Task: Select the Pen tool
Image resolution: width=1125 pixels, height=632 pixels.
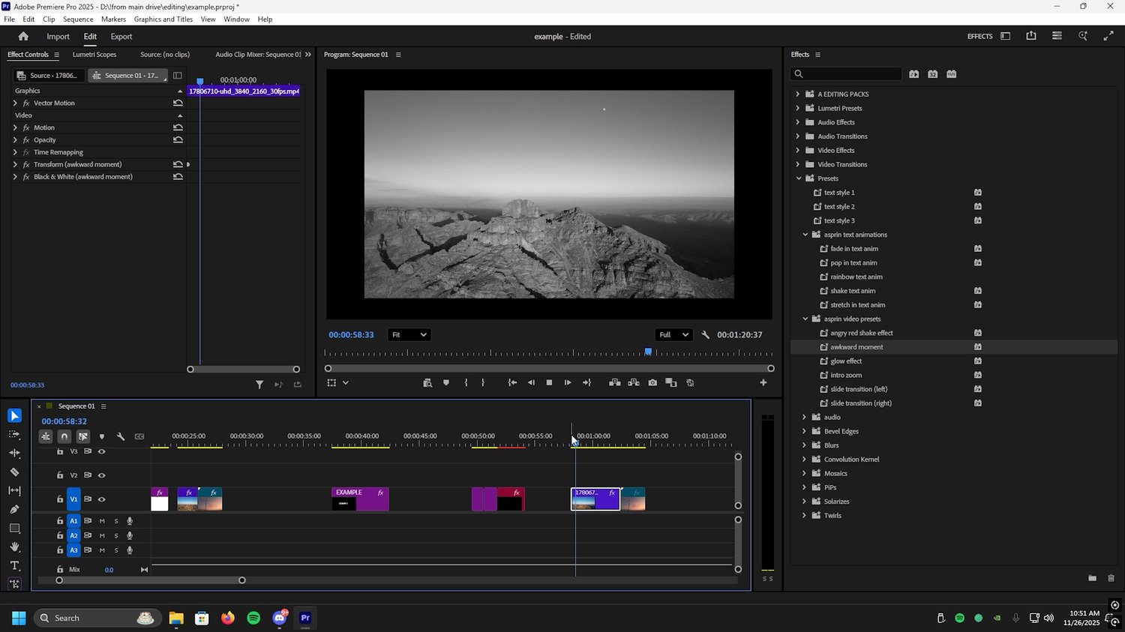Action: 14,510
